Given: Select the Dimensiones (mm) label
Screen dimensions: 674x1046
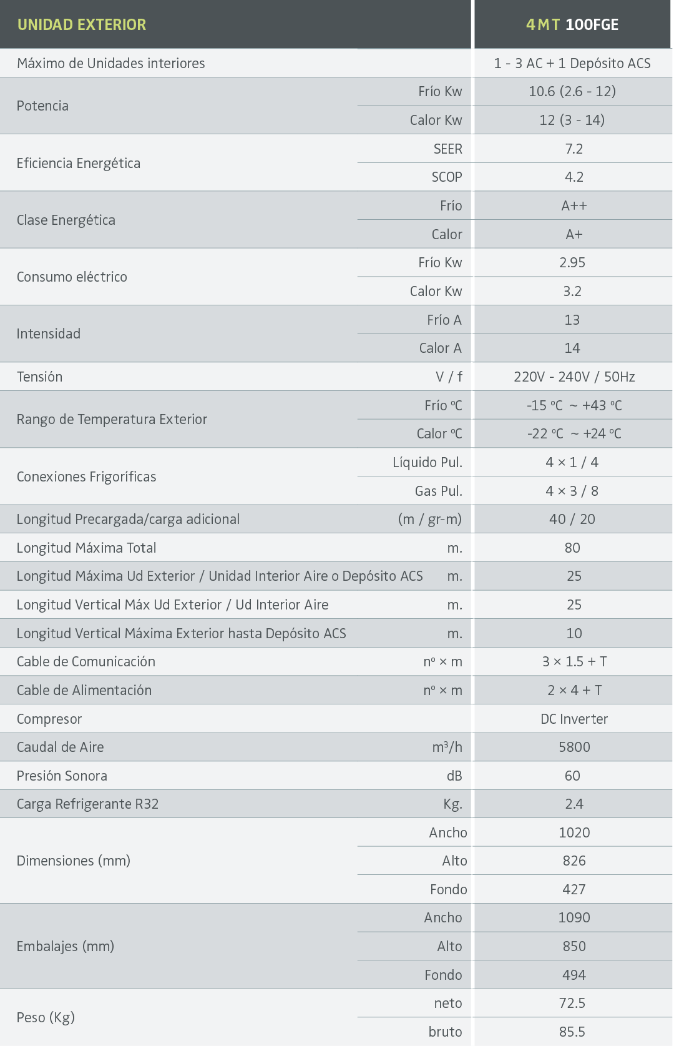Looking at the screenshot, I should (x=74, y=861).
